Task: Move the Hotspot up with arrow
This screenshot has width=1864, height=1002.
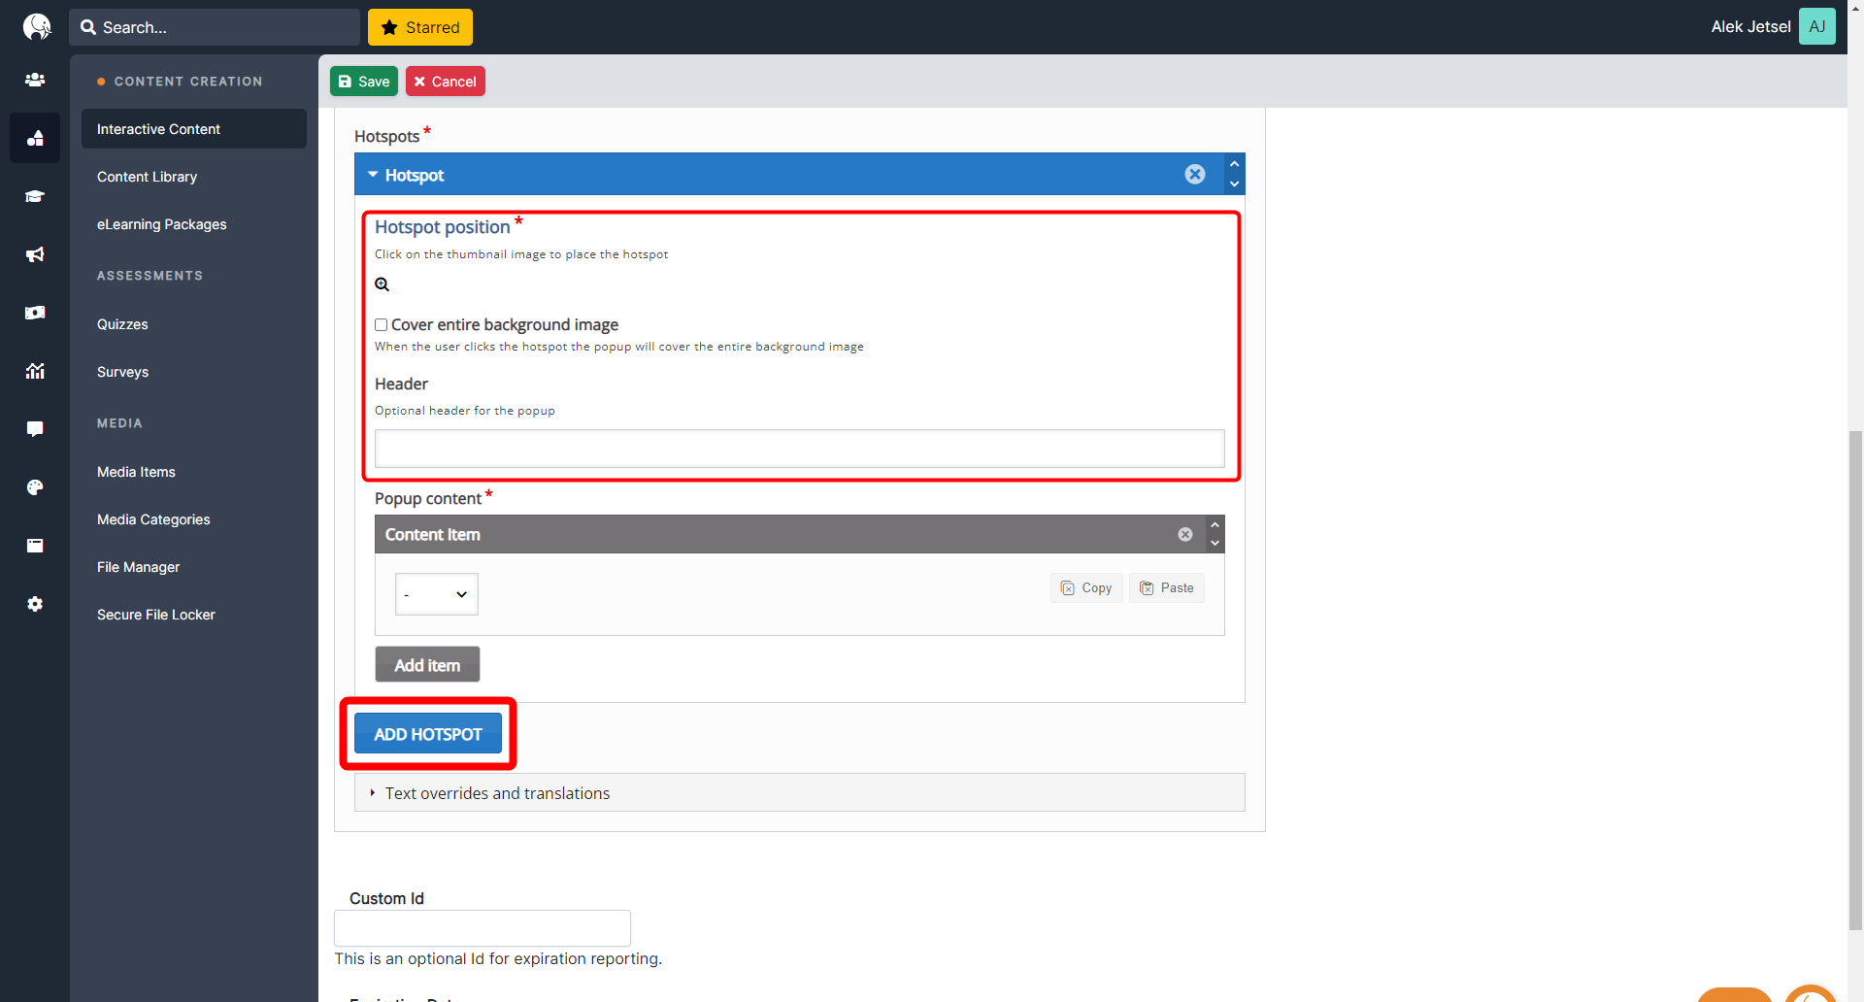Action: pyautogui.click(x=1234, y=164)
